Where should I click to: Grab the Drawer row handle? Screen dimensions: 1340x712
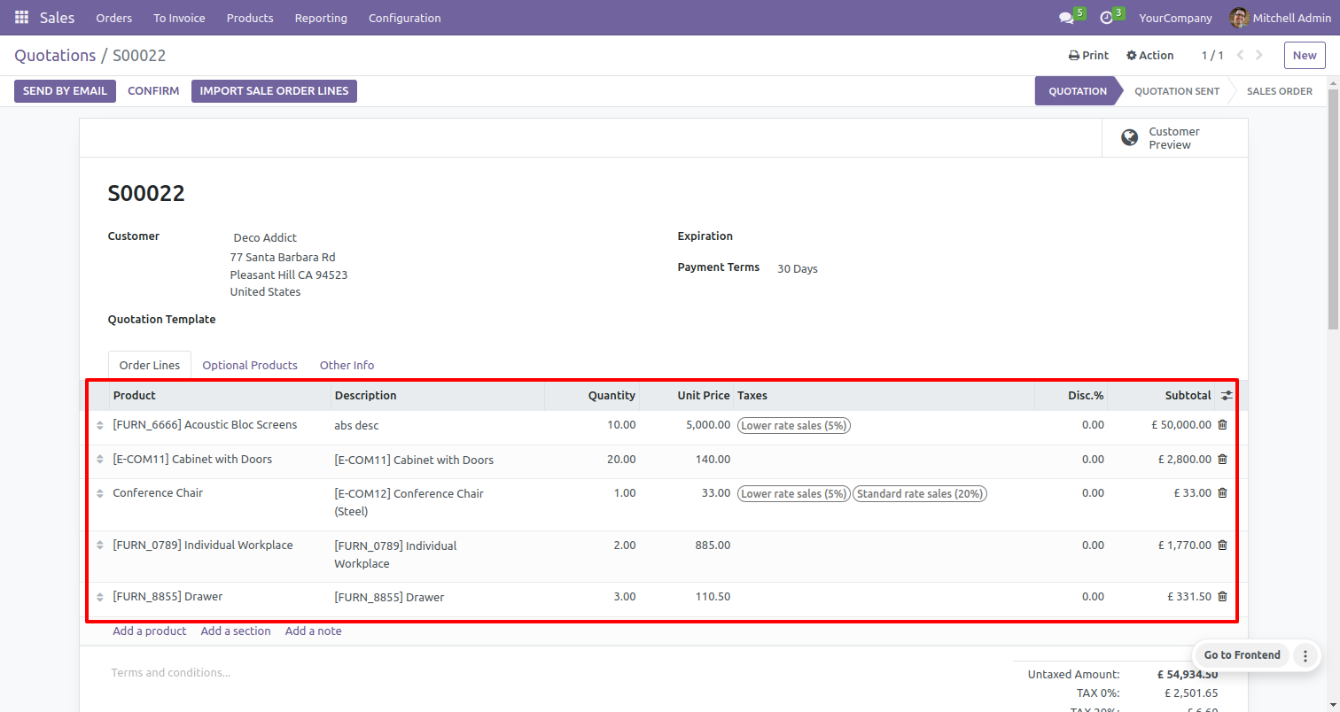tap(99, 598)
